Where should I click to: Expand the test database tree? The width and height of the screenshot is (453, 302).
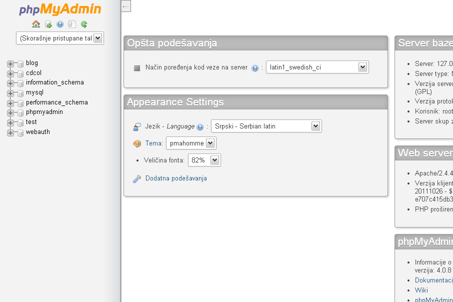pos(10,123)
